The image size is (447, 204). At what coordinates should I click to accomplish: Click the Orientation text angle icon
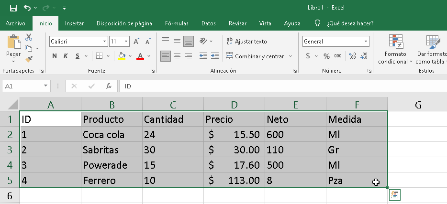pos(203,41)
